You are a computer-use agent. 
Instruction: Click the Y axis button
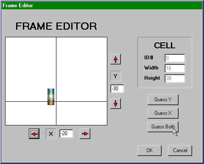click(115, 76)
